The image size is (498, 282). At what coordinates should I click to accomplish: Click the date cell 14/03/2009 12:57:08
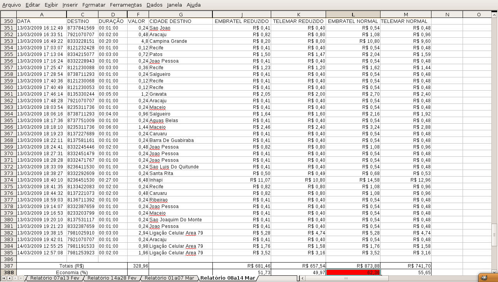tap(42, 252)
